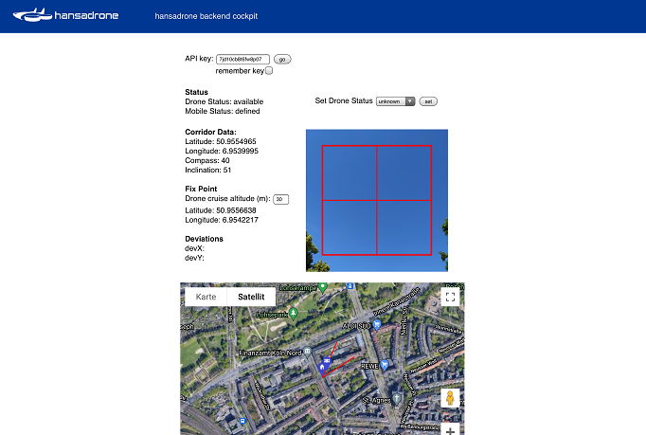Click the hansadrone backend cockpit title
646x435 pixels.
(206, 17)
